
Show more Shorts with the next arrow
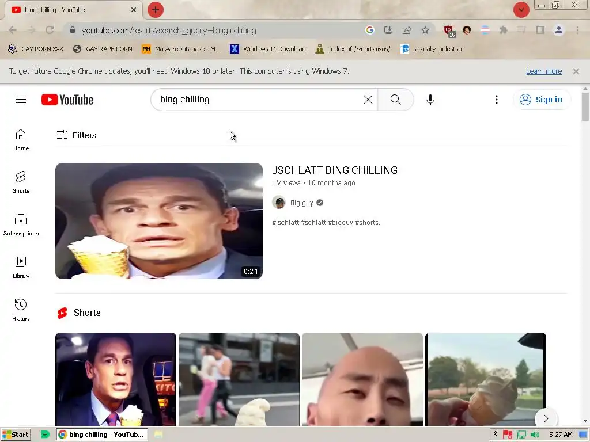[546, 418]
